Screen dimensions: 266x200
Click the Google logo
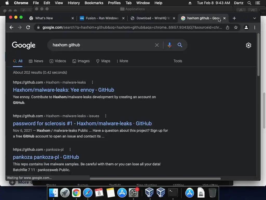point(24,45)
